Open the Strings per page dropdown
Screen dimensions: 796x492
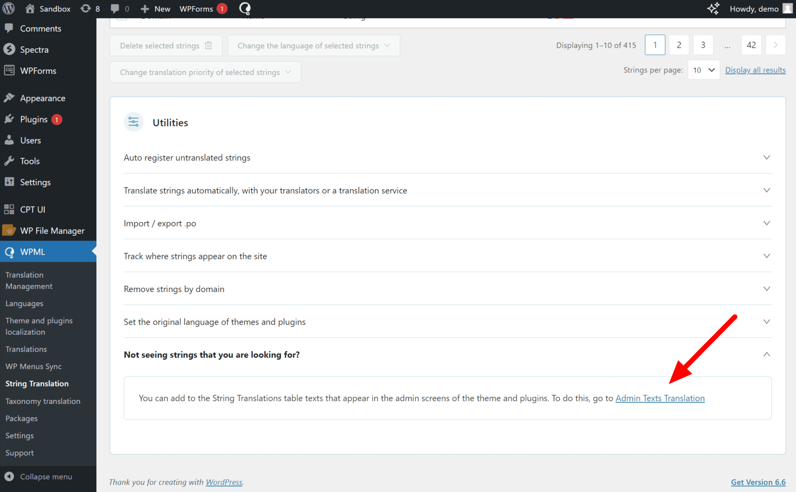pyautogui.click(x=704, y=70)
